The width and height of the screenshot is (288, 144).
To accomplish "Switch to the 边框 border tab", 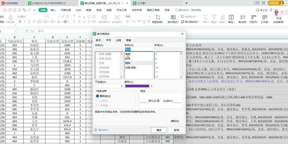I will (118, 40).
